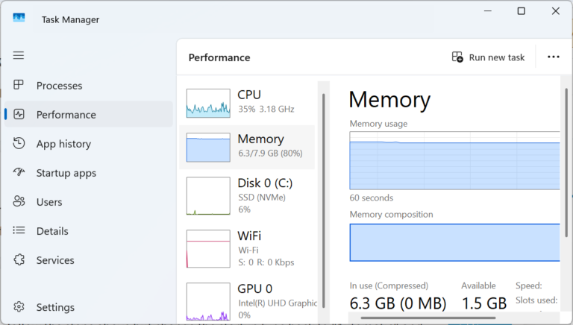Click the Slots used: label
This screenshot has height=325, width=573.
[x=536, y=300]
